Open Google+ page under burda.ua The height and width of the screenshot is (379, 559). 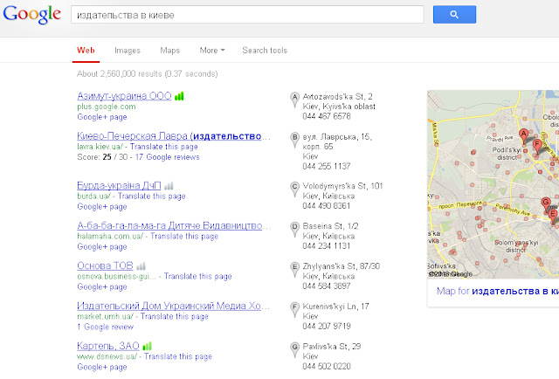102,207
